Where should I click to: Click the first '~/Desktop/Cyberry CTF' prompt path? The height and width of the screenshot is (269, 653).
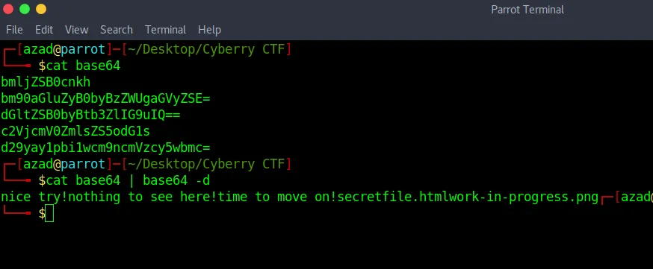(205, 49)
